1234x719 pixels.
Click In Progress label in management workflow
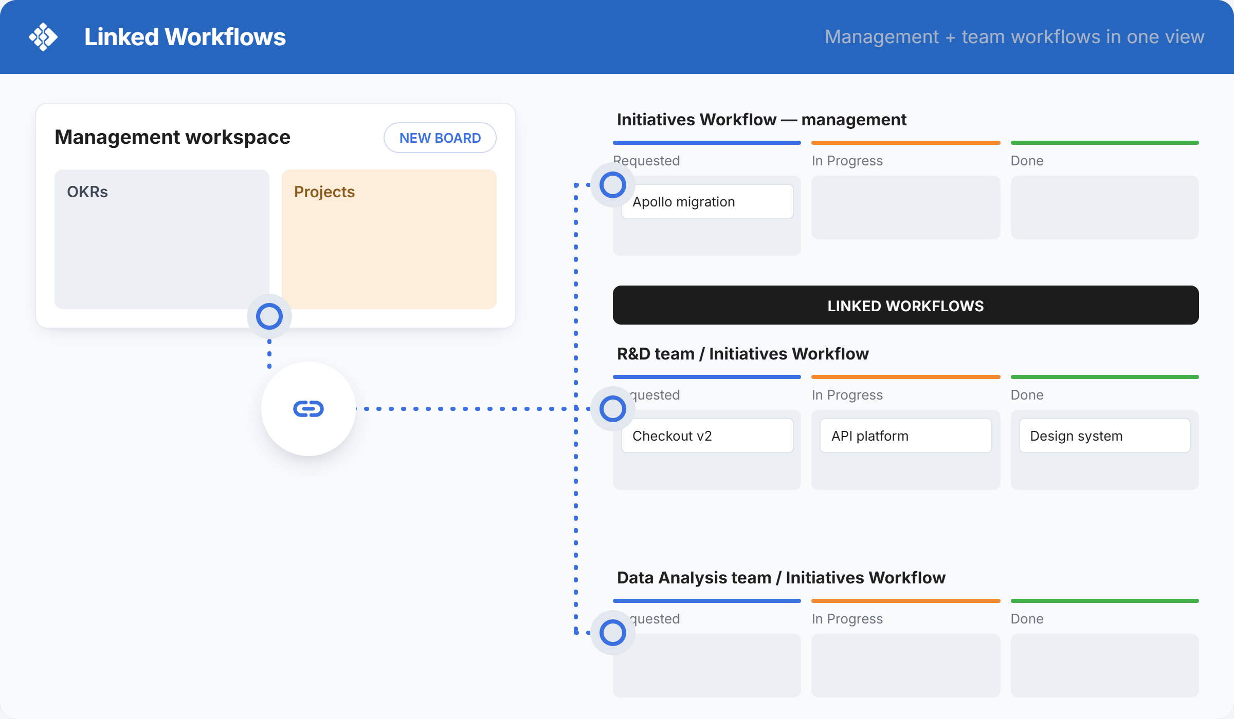pyautogui.click(x=847, y=161)
